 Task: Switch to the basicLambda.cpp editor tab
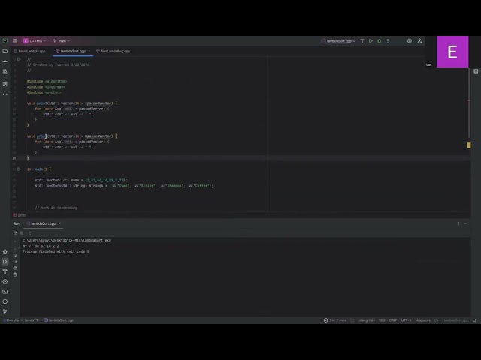pos(29,52)
